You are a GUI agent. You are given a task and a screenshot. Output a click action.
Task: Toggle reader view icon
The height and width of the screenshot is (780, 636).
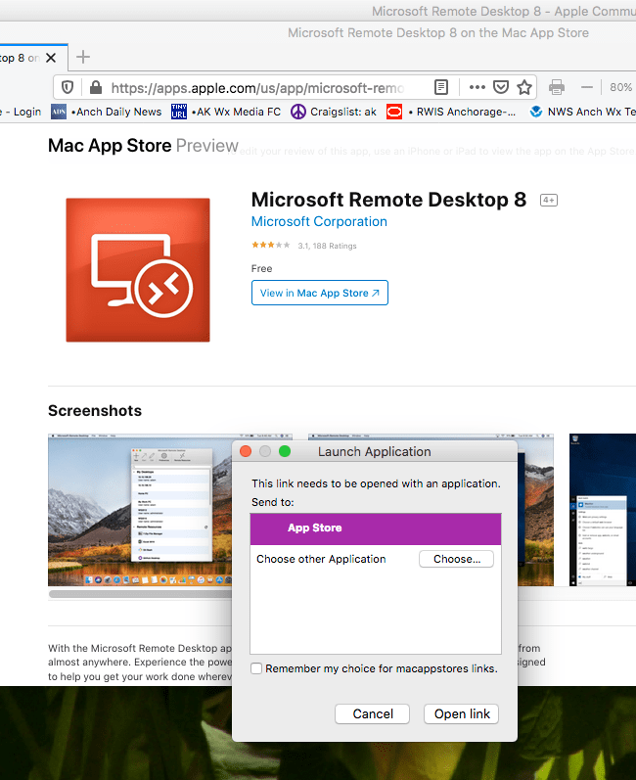tap(440, 87)
